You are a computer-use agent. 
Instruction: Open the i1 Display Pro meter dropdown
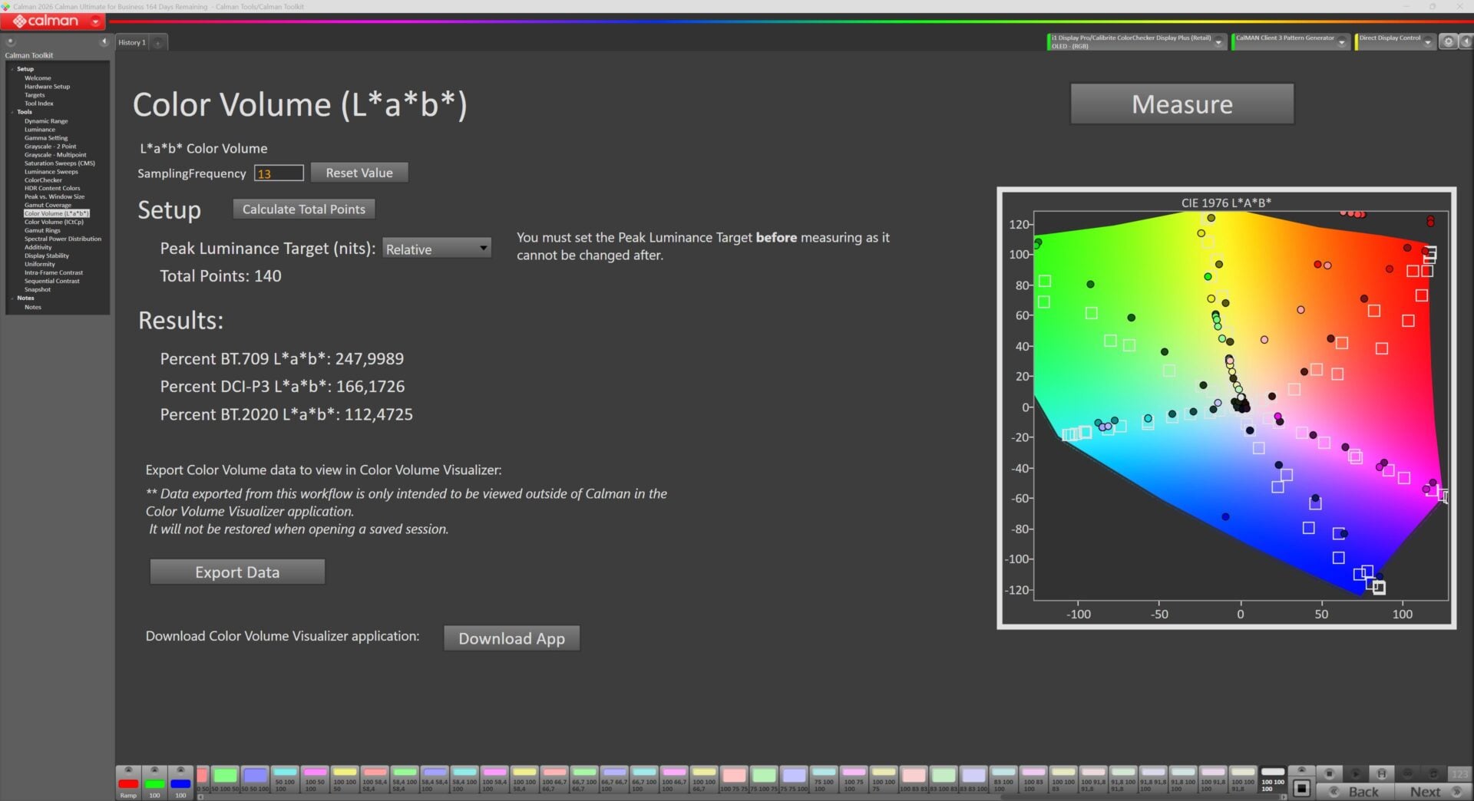coord(1218,43)
